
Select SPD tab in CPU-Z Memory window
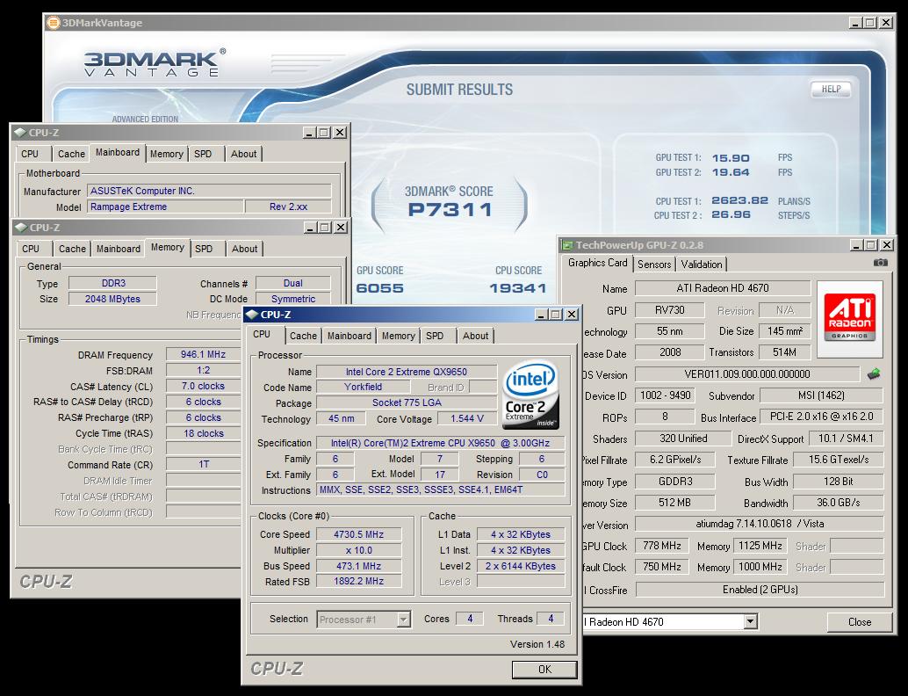tap(204, 249)
